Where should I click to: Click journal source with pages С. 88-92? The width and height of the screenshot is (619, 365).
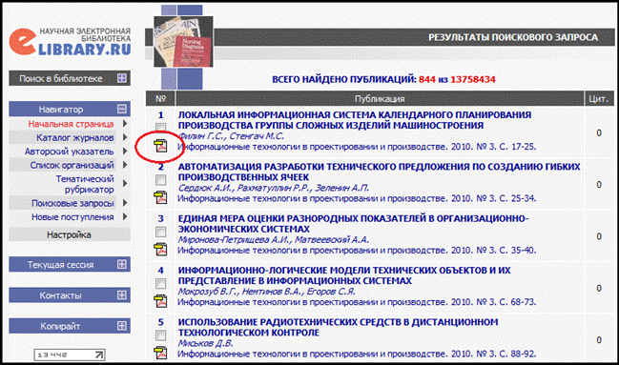click(x=357, y=354)
